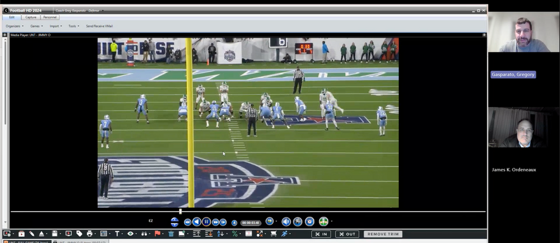The image size is (560, 243).
Task: Click the OUT trim button
Action: [347, 234]
